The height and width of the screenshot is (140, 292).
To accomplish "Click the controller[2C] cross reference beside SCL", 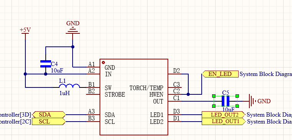I will pyautogui.click(x=15, y=122).
